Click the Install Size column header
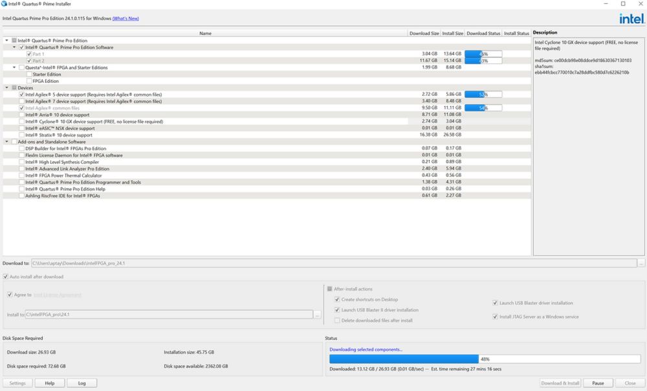Viewport: 647px width, 391px height. [x=453, y=34]
